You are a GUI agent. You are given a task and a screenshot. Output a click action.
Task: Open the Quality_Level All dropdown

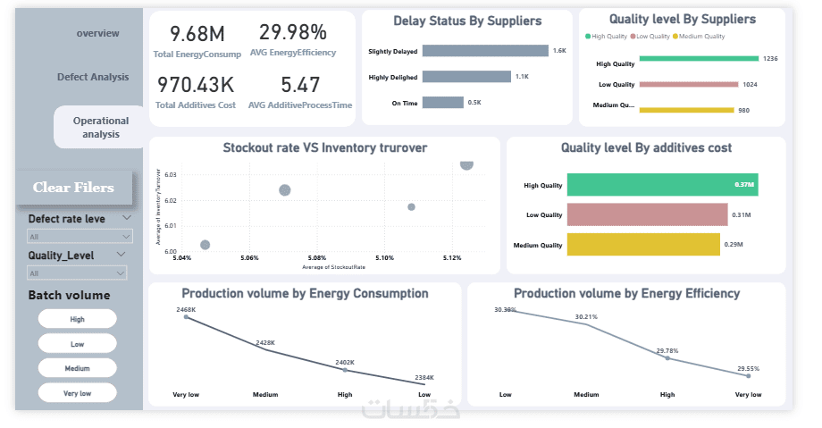(x=77, y=273)
